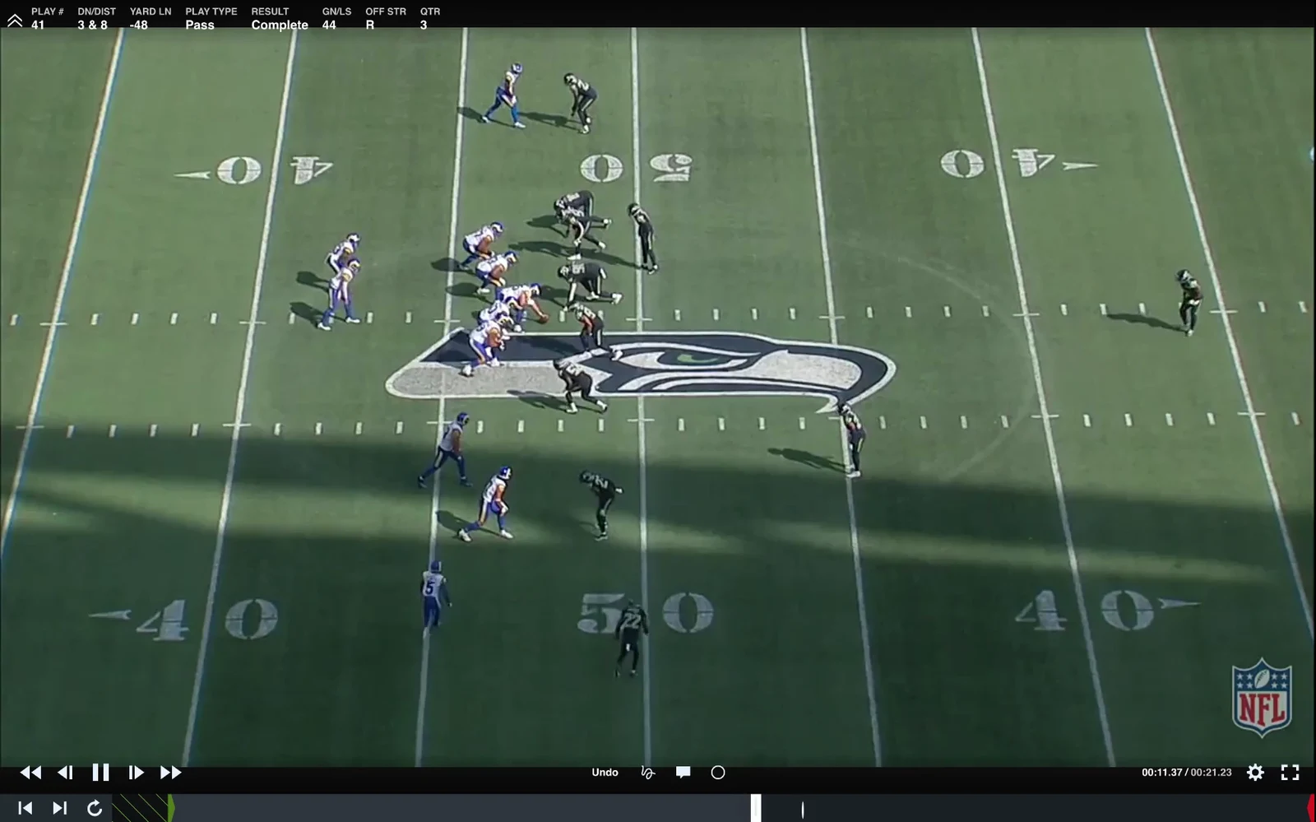The height and width of the screenshot is (822, 1316).
Task: Click the YARD LN column label
Action: 151,12
